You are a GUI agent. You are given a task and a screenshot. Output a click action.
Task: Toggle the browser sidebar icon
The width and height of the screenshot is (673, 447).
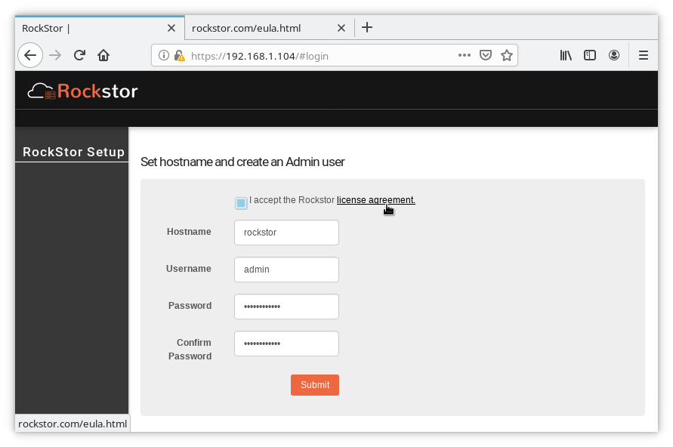590,55
